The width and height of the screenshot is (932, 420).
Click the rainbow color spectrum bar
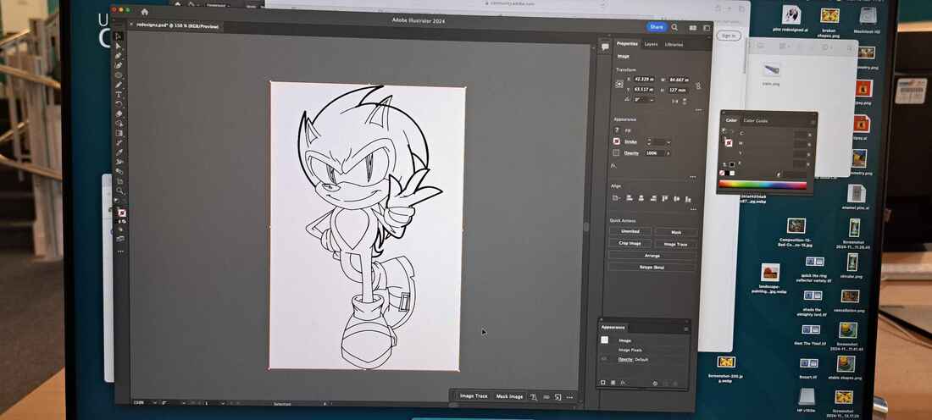[x=763, y=185]
